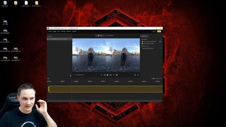Toggle the FlowState Stabilization checkbox
Screen dimensions: 226x127
(142, 42)
